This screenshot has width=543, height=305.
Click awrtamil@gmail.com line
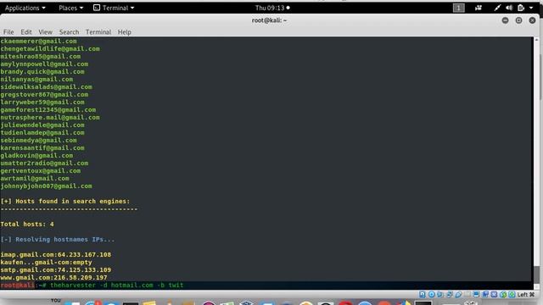point(35,178)
